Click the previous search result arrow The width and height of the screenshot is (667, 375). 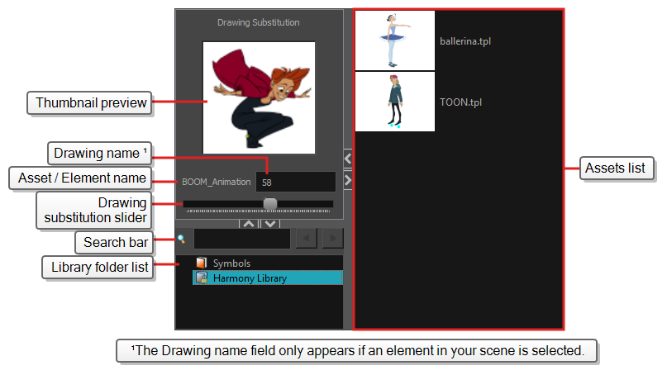(x=307, y=240)
